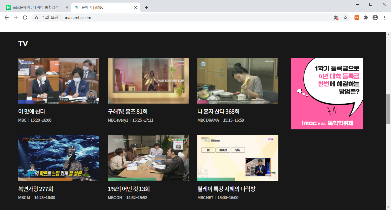Viewport: 391px width, 210px height.
Task: Click the 구해줘! 홈즈 81회 title link
Action: pyautogui.click(x=128, y=112)
